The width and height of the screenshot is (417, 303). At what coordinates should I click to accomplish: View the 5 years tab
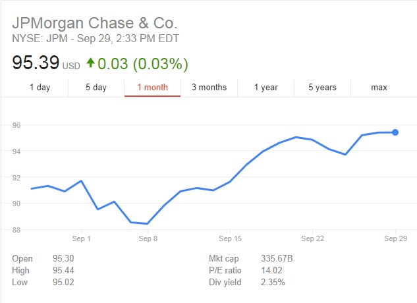(x=322, y=87)
